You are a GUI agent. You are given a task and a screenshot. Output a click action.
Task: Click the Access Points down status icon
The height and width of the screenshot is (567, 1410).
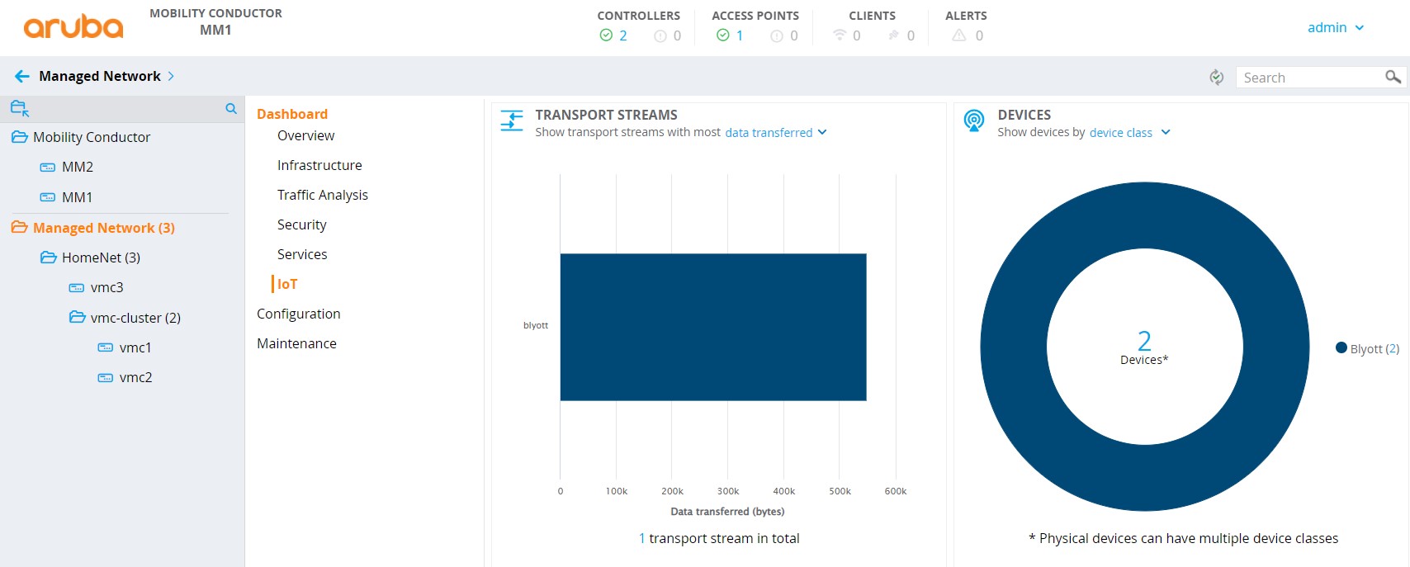click(x=777, y=35)
